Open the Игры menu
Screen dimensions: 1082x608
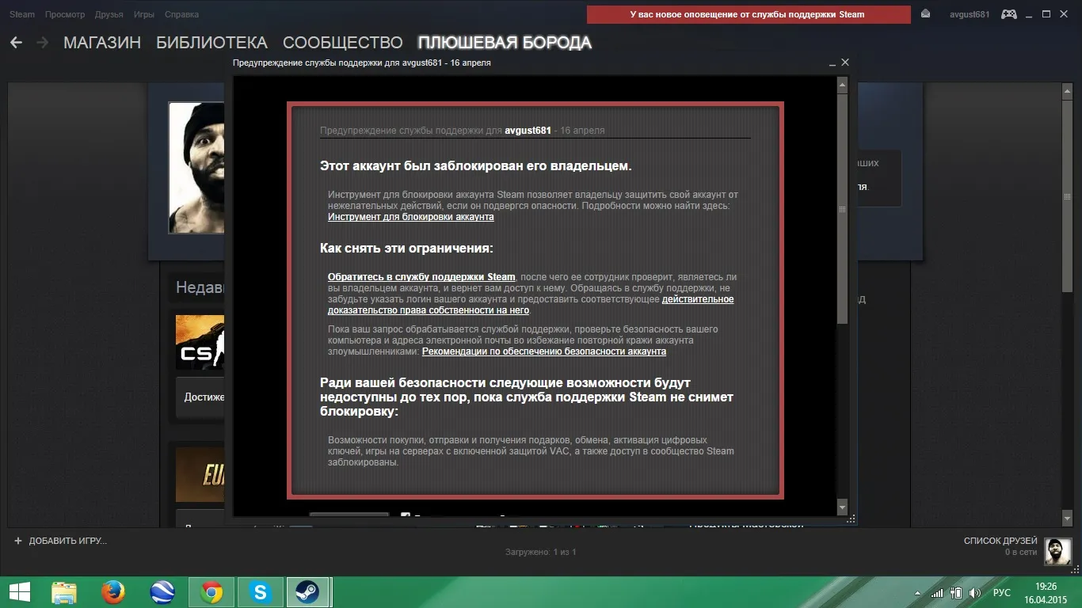(x=143, y=14)
